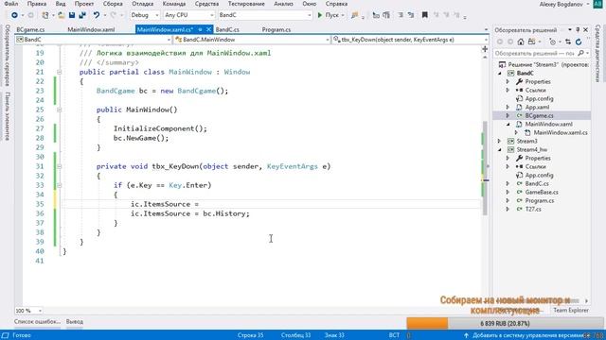
Task: Click the switch views icon in Solution Explorer
Action: pyautogui.click(x=532, y=42)
